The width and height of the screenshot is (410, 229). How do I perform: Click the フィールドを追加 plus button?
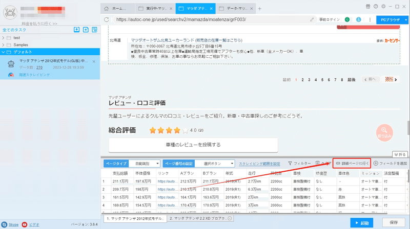(390, 163)
